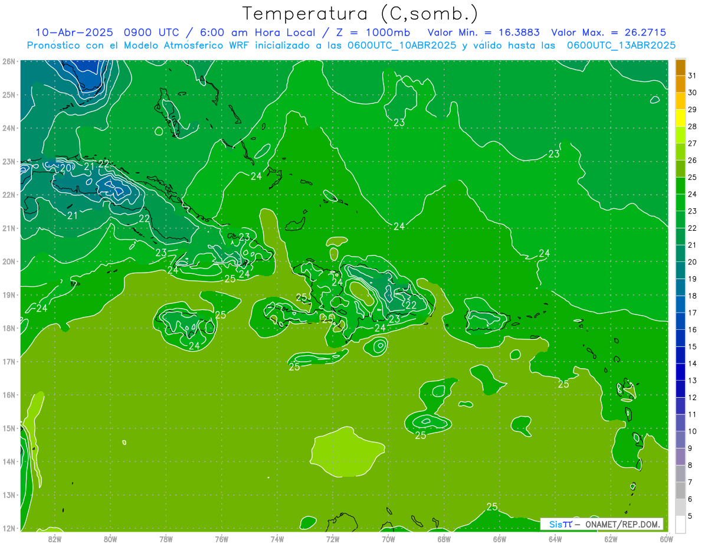Screen dimensions: 708x547
Task: Click the 68W longitude axis label
Action: coord(444,539)
